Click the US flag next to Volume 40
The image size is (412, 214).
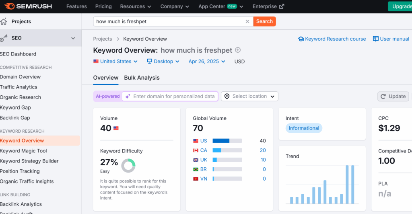(116, 128)
